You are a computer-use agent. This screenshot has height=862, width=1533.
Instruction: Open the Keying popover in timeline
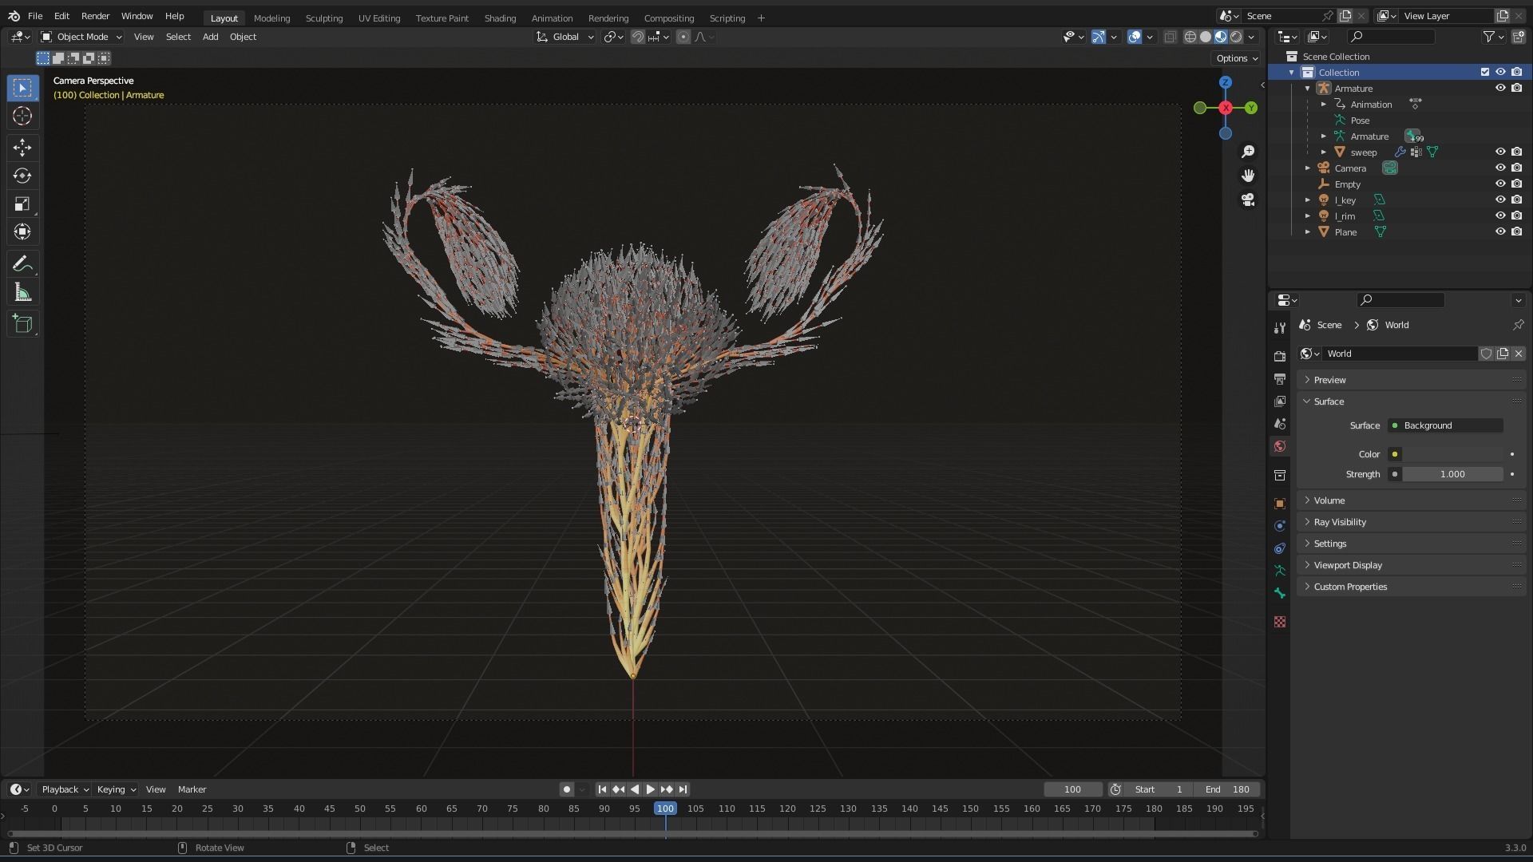[116, 789]
